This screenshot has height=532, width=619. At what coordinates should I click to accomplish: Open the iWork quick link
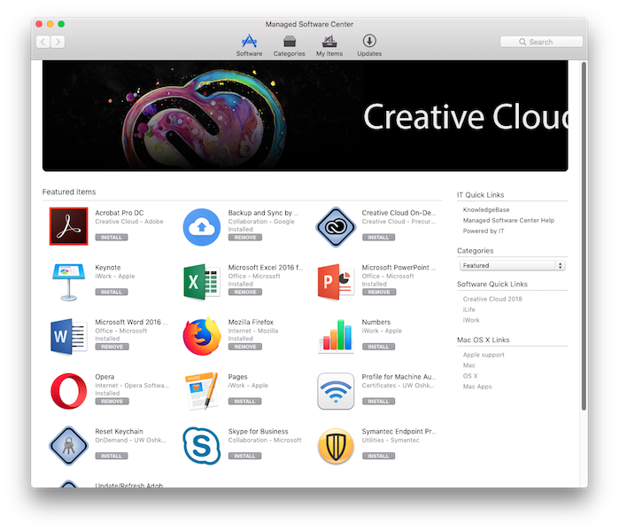click(x=471, y=321)
